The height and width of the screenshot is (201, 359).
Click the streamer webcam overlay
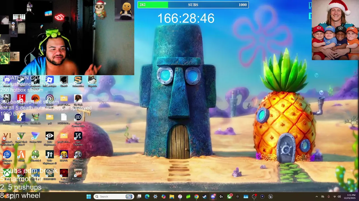point(67,38)
